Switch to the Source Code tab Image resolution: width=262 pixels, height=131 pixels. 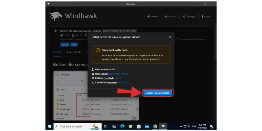pos(74,52)
